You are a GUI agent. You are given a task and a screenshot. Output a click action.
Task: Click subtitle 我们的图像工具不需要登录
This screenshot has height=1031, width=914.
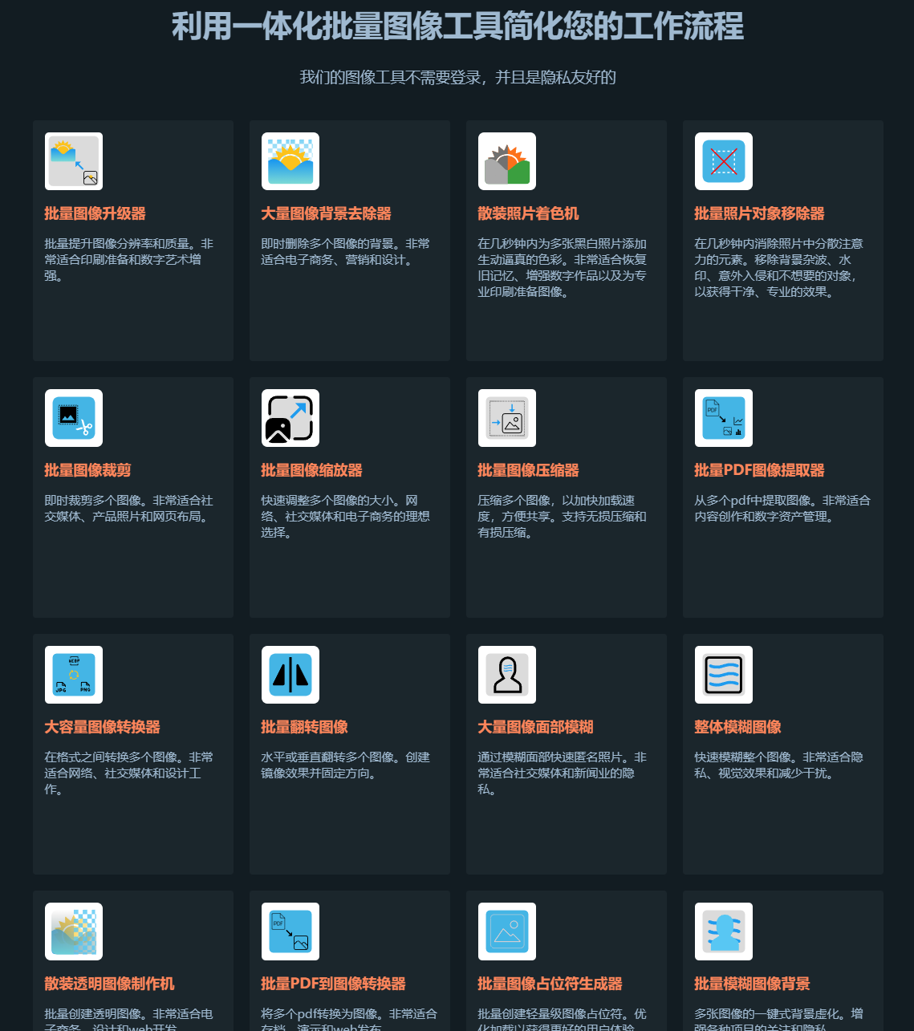pyautogui.click(x=457, y=78)
